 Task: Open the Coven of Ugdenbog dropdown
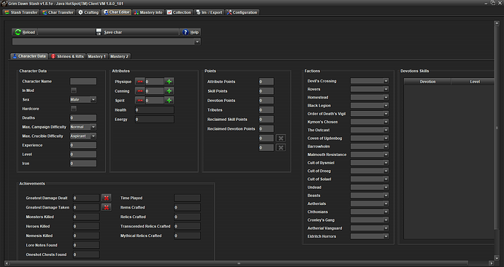pos(370,139)
